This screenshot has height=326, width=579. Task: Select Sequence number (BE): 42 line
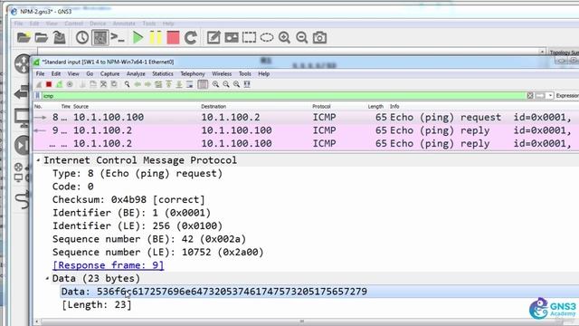149,239
